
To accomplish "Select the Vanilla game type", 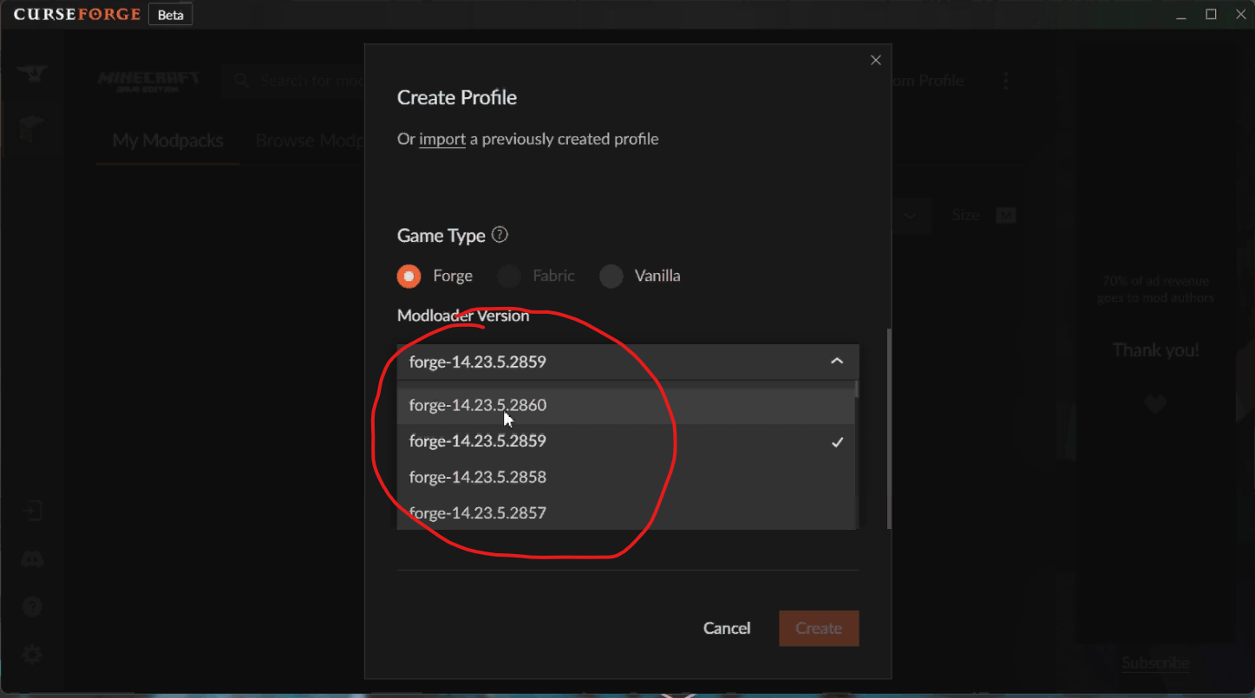I will click(611, 276).
